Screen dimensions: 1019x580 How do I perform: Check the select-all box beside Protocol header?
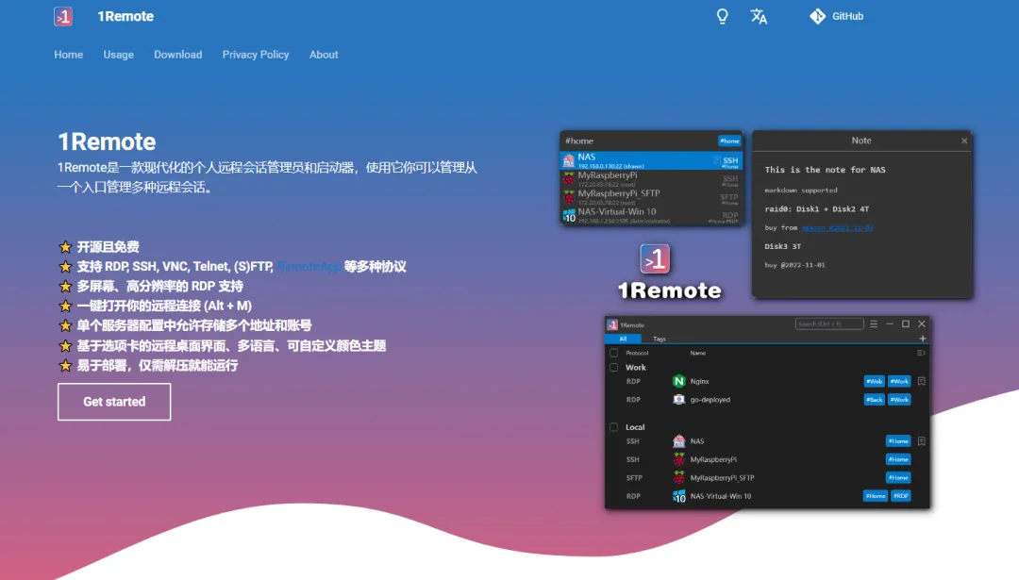coord(614,353)
